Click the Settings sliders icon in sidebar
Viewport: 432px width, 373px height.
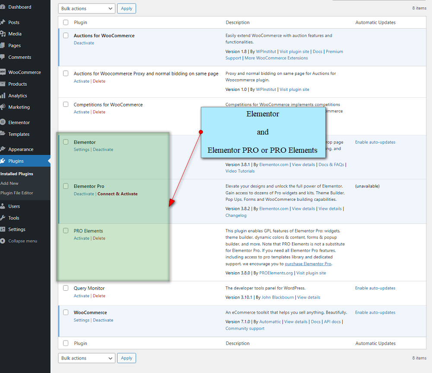click(x=3, y=229)
